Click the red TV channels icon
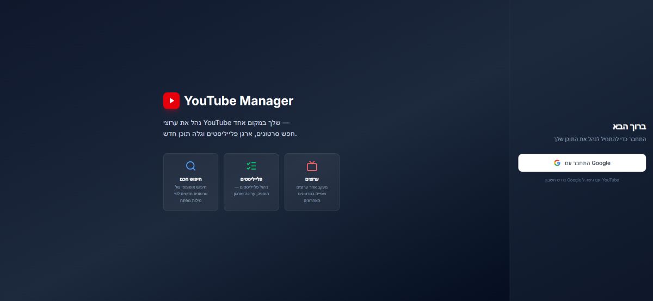The height and width of the screenshot is (301, 653). (312, 166)
